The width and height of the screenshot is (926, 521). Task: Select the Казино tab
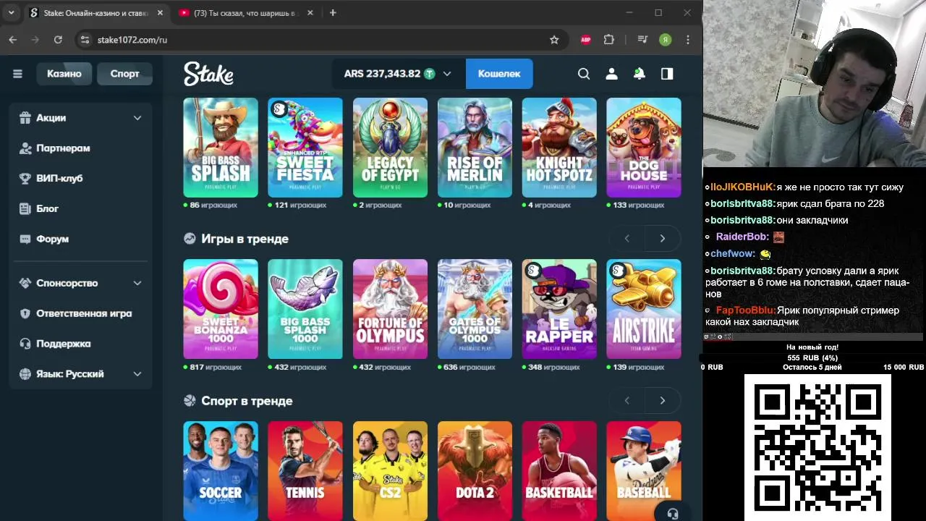pos(64,74)
